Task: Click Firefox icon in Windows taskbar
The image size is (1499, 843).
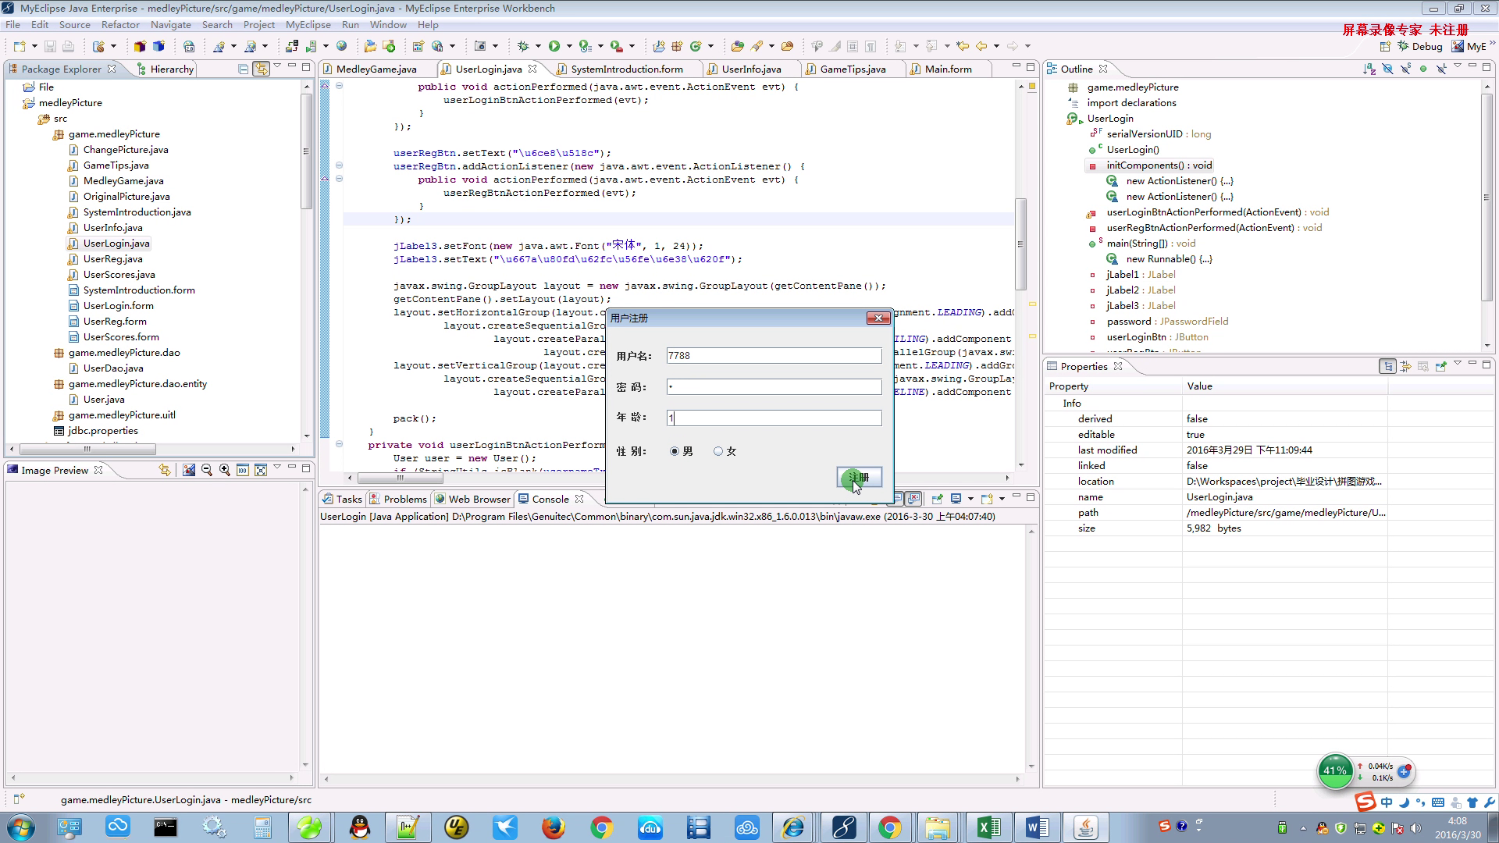Action: pyautogui.click(x=554, y=827)
